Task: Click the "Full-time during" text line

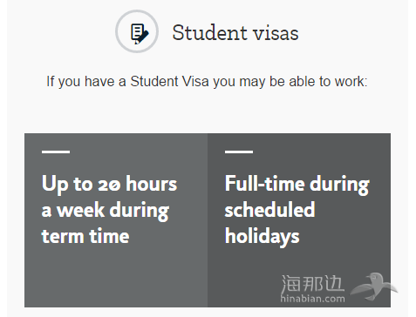Action: 297,185
